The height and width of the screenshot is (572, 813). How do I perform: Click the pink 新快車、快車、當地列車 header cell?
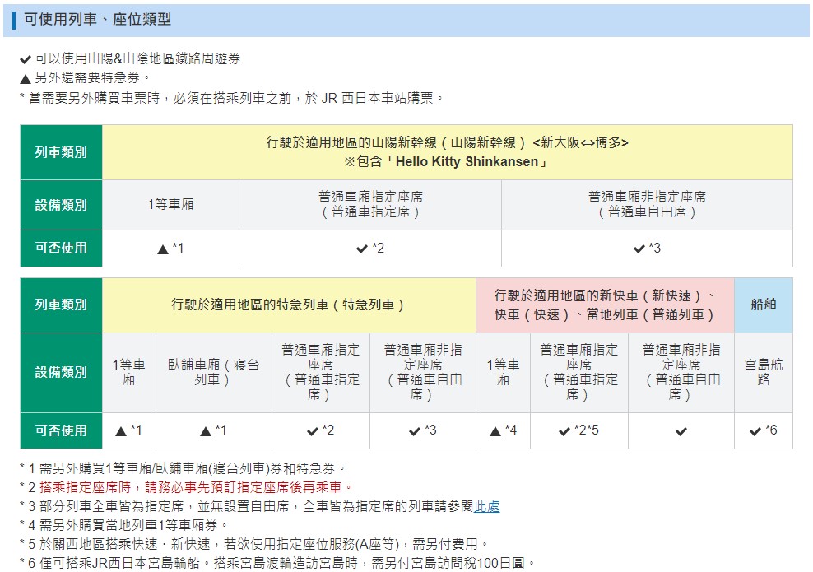(604, 305)
